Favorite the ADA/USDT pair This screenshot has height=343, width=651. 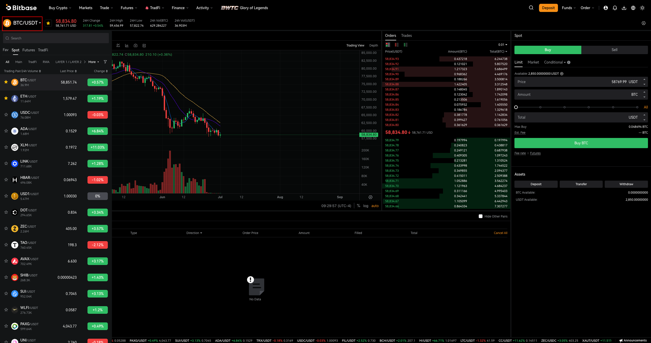click(6, 131)
